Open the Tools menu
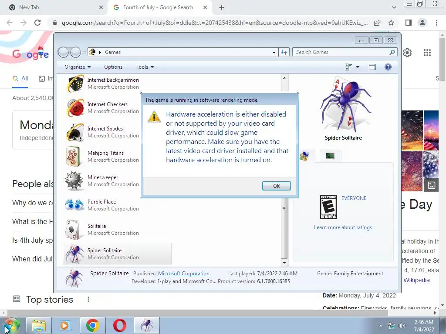The width and height of the screenshot is (446, 334). [x=145, y=67]
